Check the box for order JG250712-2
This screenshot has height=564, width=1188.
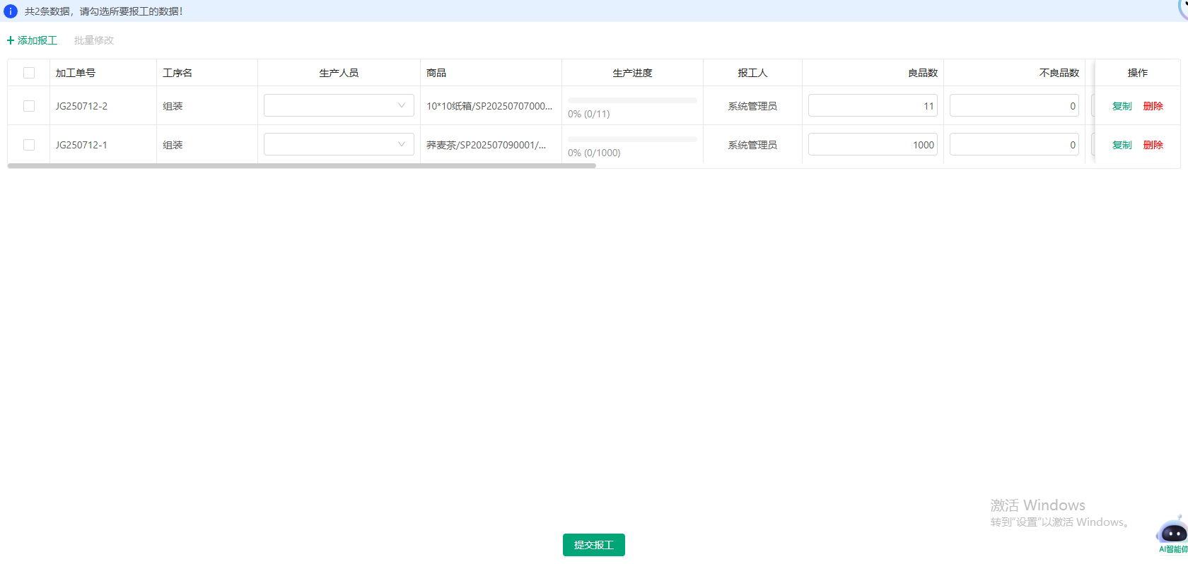[x=29, y=106]
